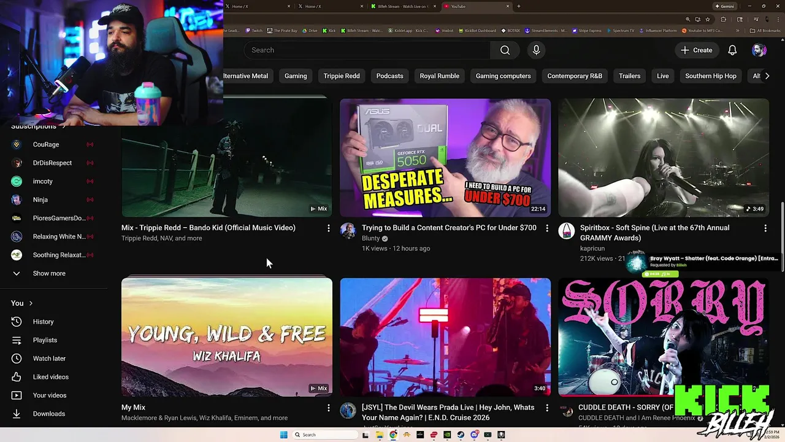Open the KickBot Dashboard bookmark
Viewport: 785px width, 442px height.
(x=477, y=31)
